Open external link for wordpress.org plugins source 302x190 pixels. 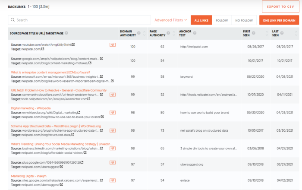click(x=101, y=130)
